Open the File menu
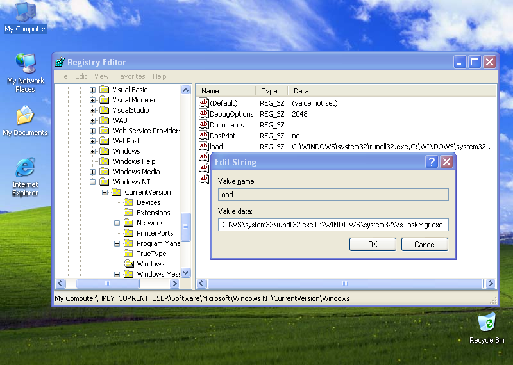The height and width of the screenshot is (365, 513). coord(62,76)
